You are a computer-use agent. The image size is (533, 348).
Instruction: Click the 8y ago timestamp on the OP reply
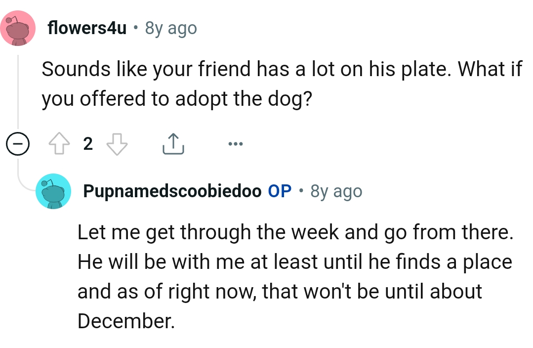[x=337, y=191]
